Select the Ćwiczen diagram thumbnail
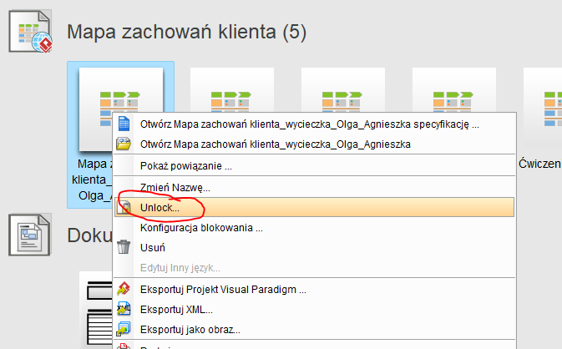This screenshot has height=349, width=562. point(543,109)
